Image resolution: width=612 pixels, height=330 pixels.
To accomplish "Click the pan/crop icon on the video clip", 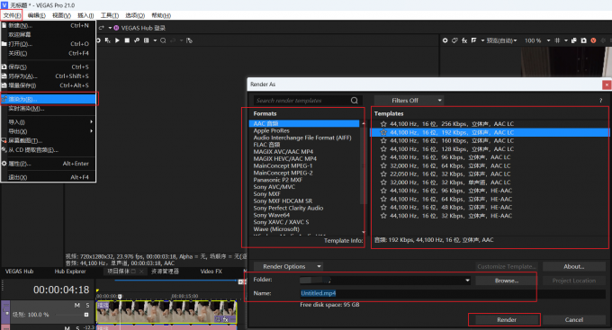I will 218,319.
